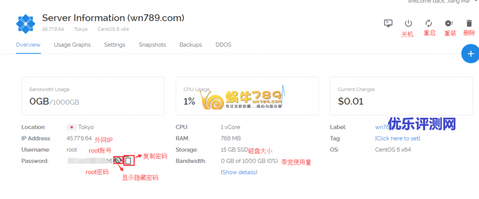Expand bandwidth info via Show details
Screen dimensions: 479x199
point(239,172)
